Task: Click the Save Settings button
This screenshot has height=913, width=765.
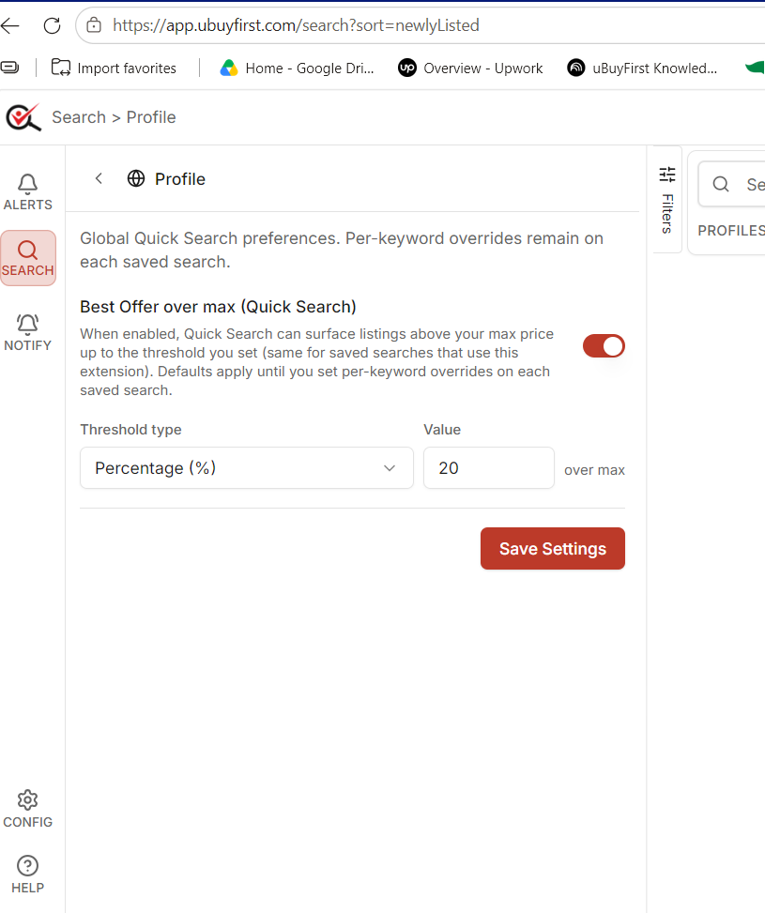Action: coord(552,549)
